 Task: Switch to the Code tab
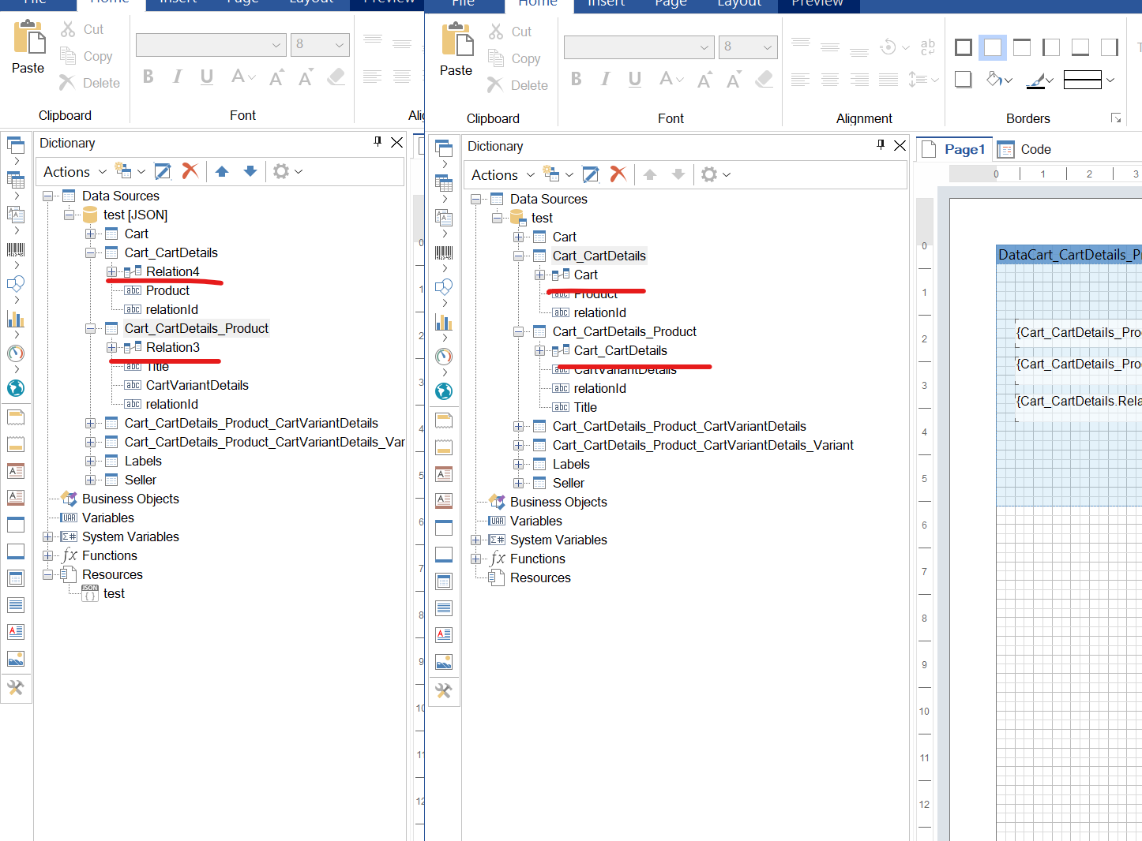(1025, 149)
